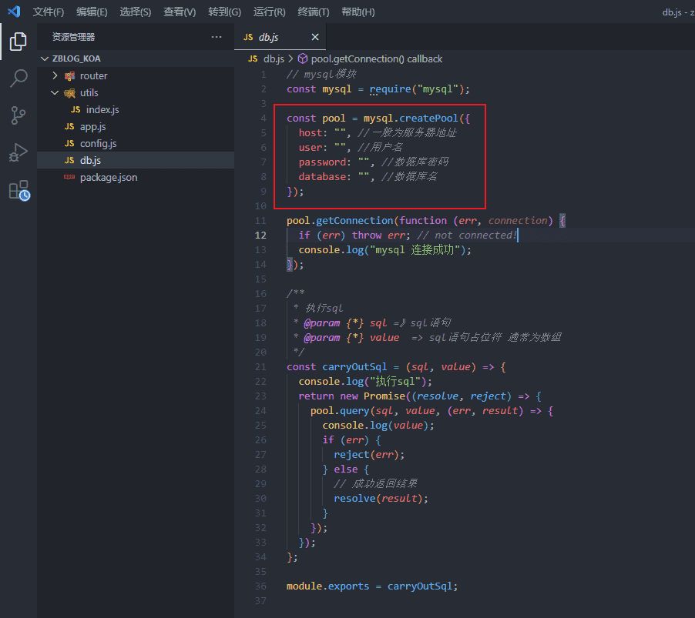Click the database property on line 8

pyautogui.click(x=322, y=177)
